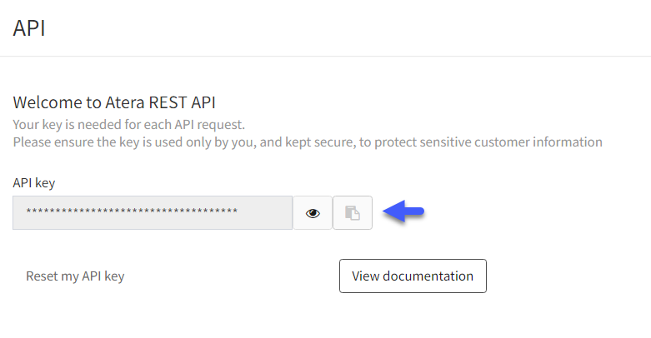Select the API page heading
The width and height of the screenshot is (651, 338).
(x=29, y=28)
